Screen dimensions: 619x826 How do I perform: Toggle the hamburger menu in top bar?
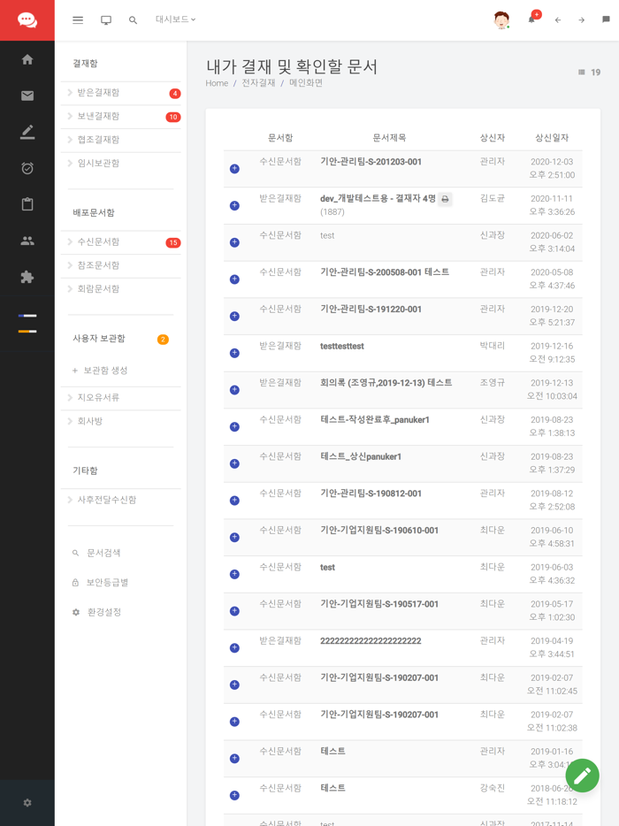click(x=78, y=19)
